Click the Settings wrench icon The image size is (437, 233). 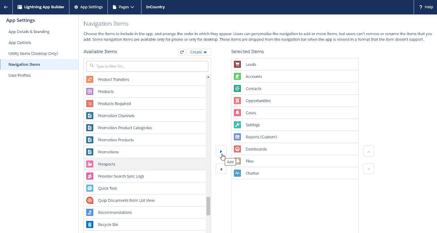click(x=237, y=125)
